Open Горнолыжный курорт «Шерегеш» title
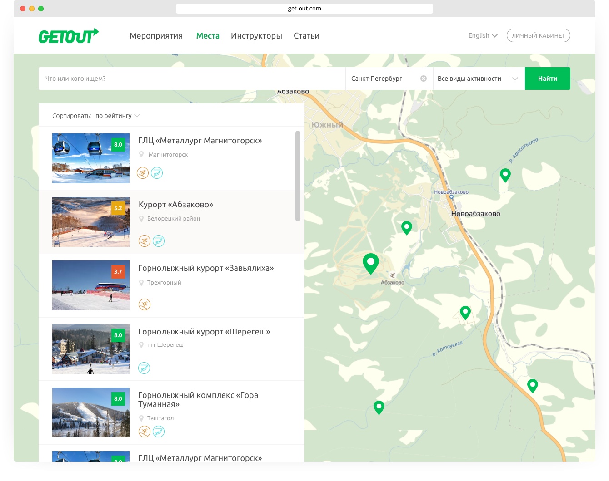This screenshot has width=609, height=481. (204, 332)
